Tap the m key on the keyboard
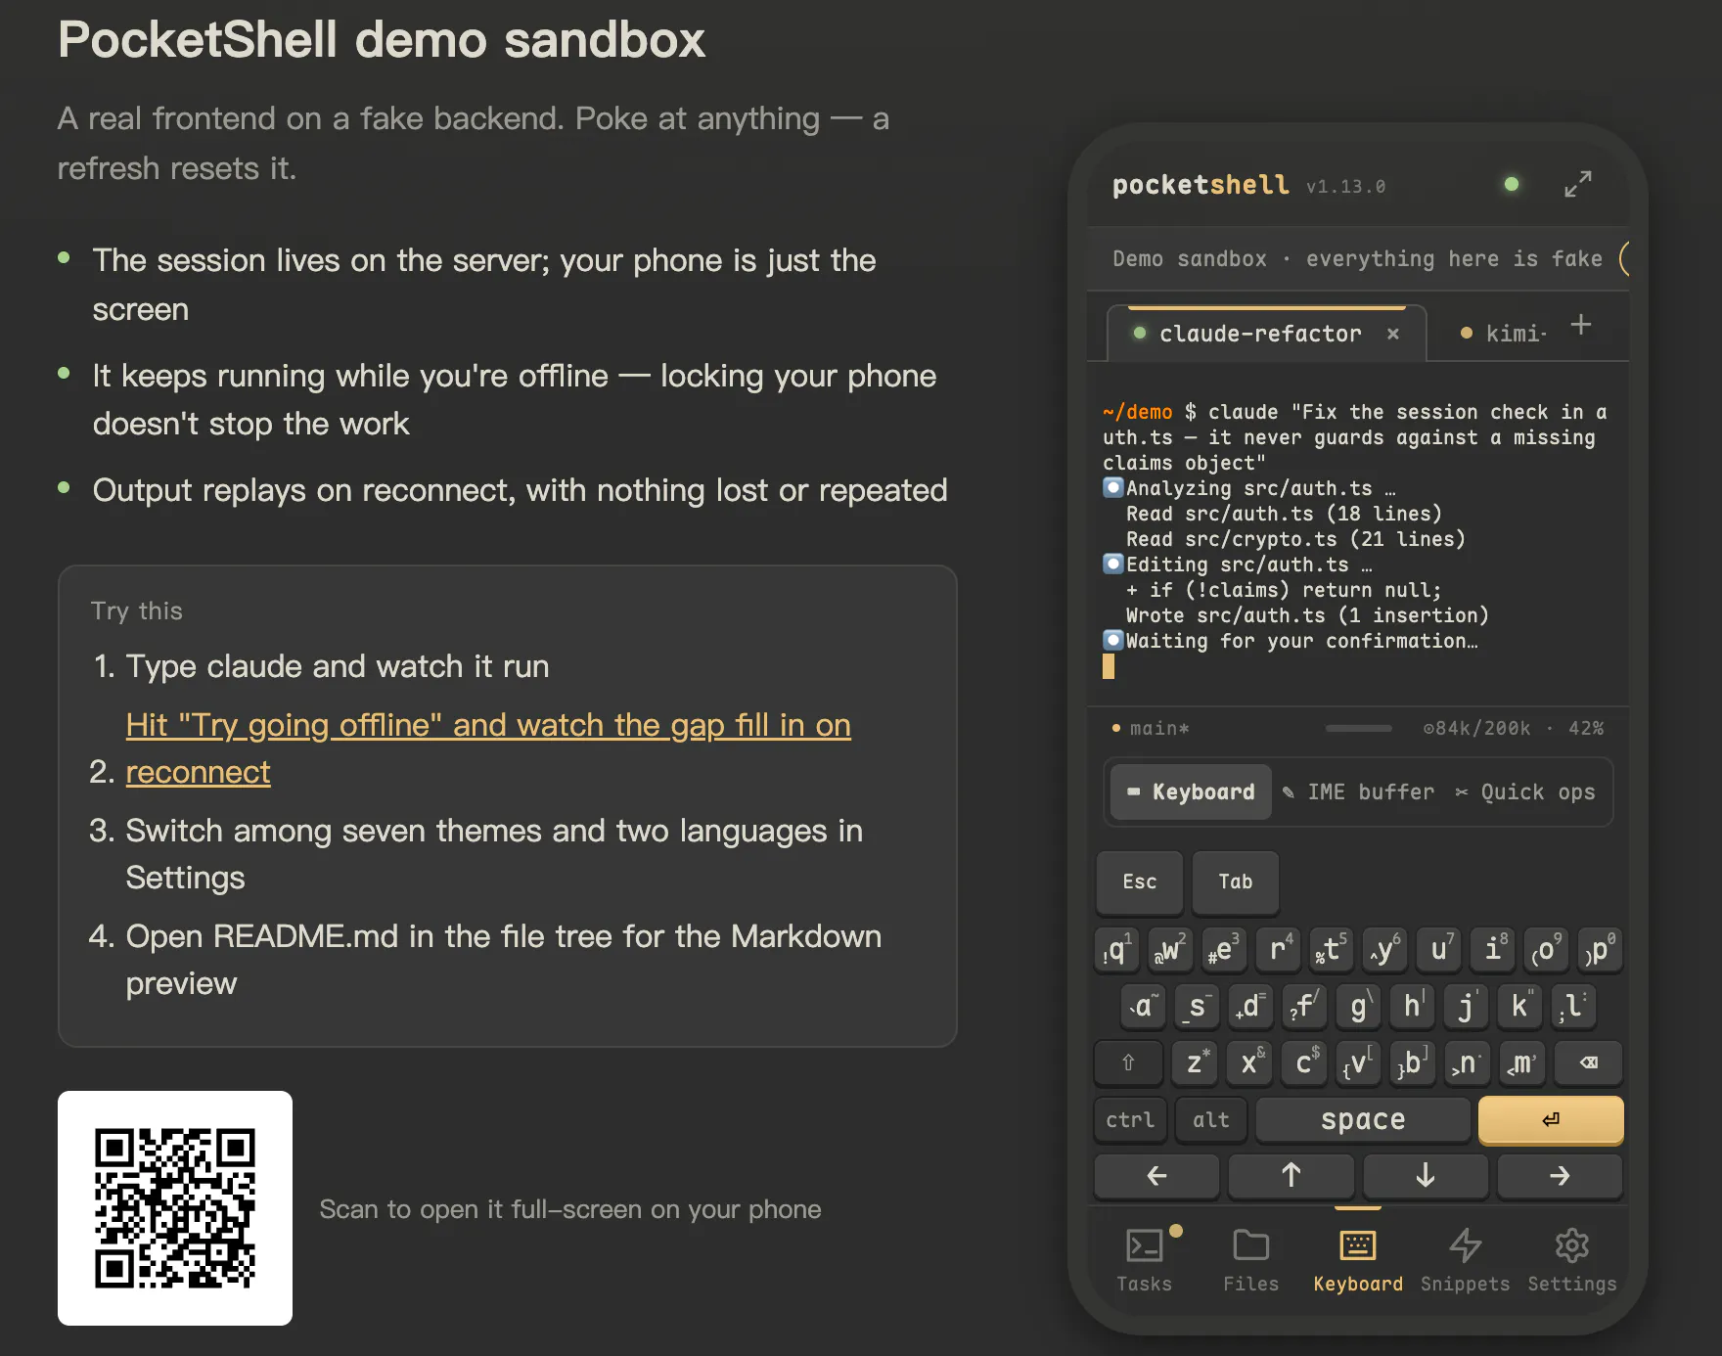Screen dimensions: 1722x1356 pos(1522,1062)
